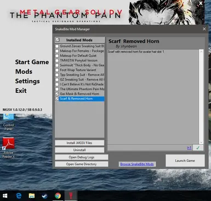Uncheck the Gas Mask & Removed Horn mod
The width and height of the screenshot is (211, 201).
coord(57,94)
